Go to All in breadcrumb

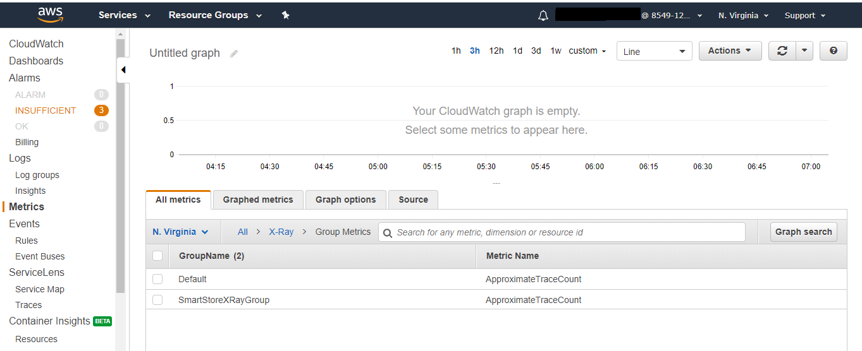[243, 232]
